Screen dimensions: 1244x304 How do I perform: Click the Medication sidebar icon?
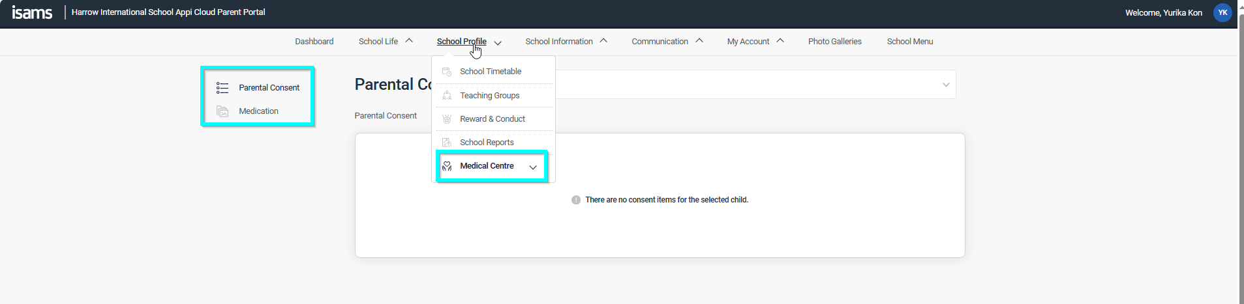[x=222, y=111]
